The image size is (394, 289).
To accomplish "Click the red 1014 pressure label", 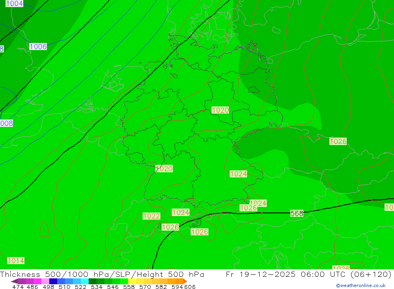I will tap(16, 261).
